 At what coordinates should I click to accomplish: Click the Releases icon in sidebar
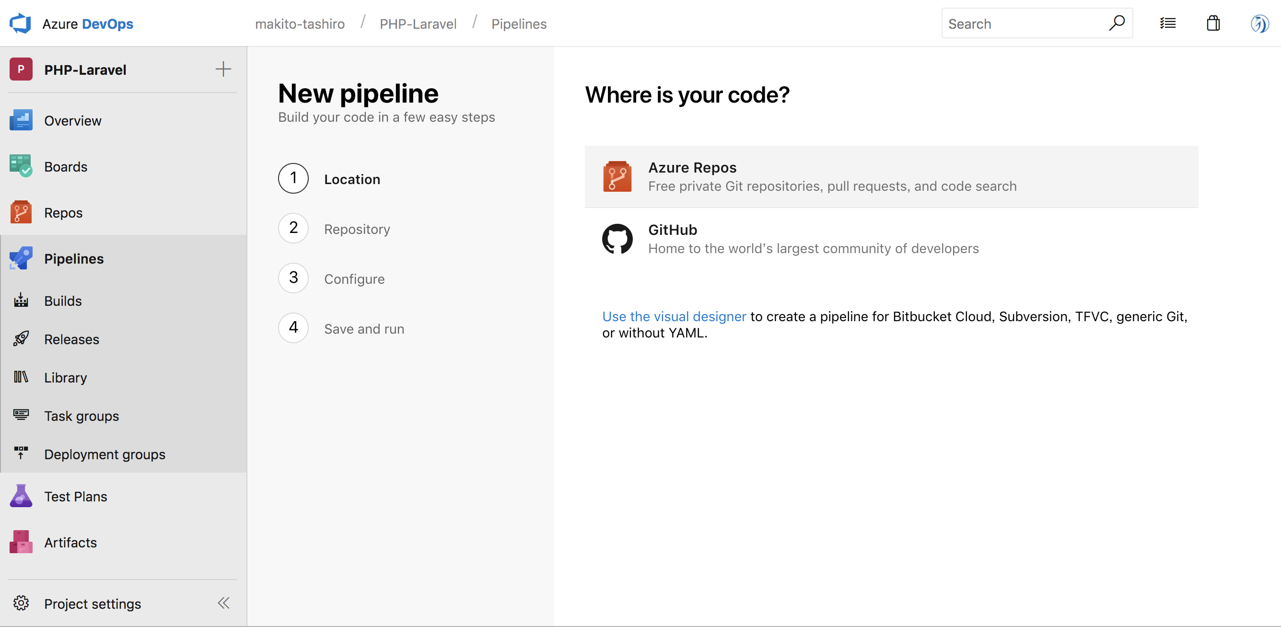pyautogui.click(x=22, y=339)
